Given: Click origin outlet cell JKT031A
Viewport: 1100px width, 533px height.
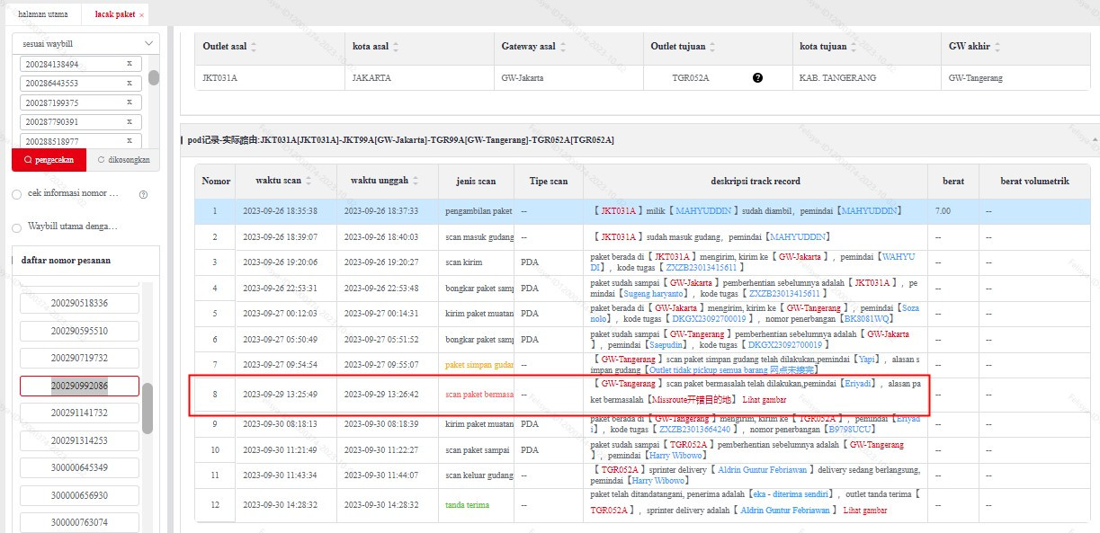Looking at the screenshot, I should point(220,78).
